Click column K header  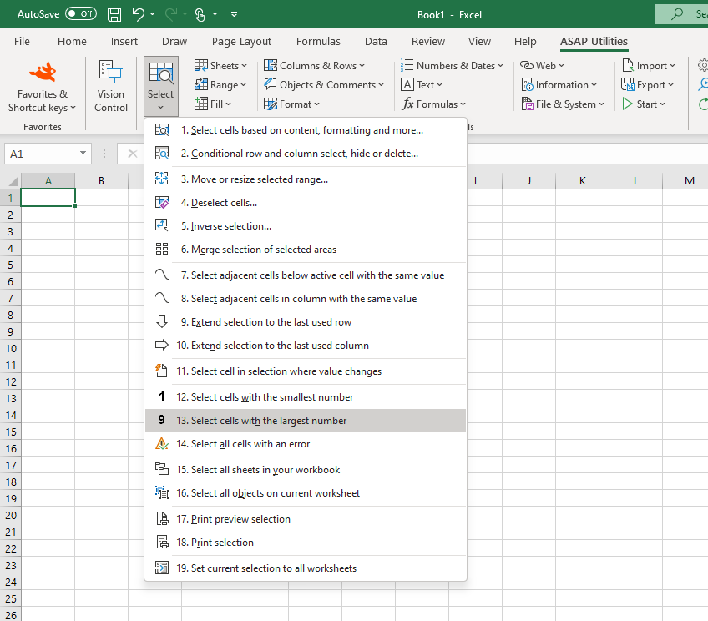click(x=583, y=181)
